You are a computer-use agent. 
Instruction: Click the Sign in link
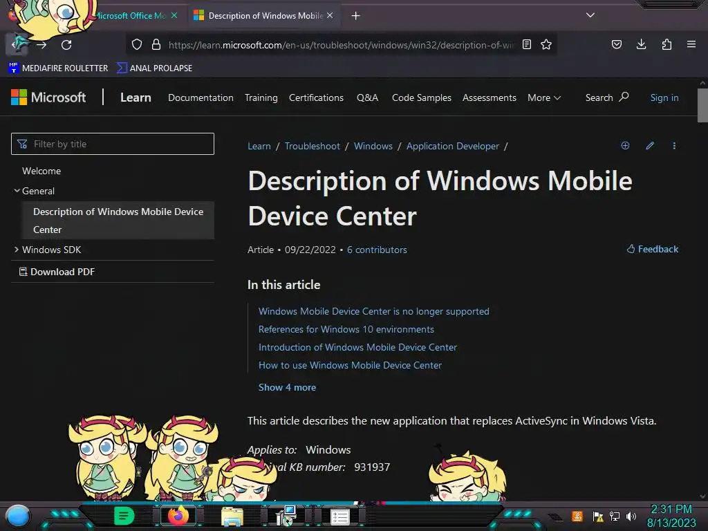tap(664, 97)
